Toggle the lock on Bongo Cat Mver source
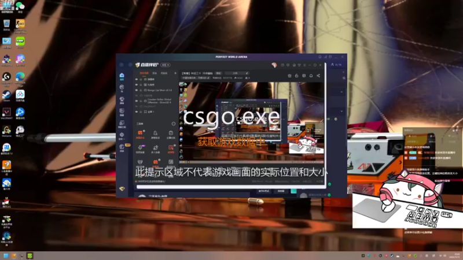This screenshot has height=260, width=463. [141, 90]
